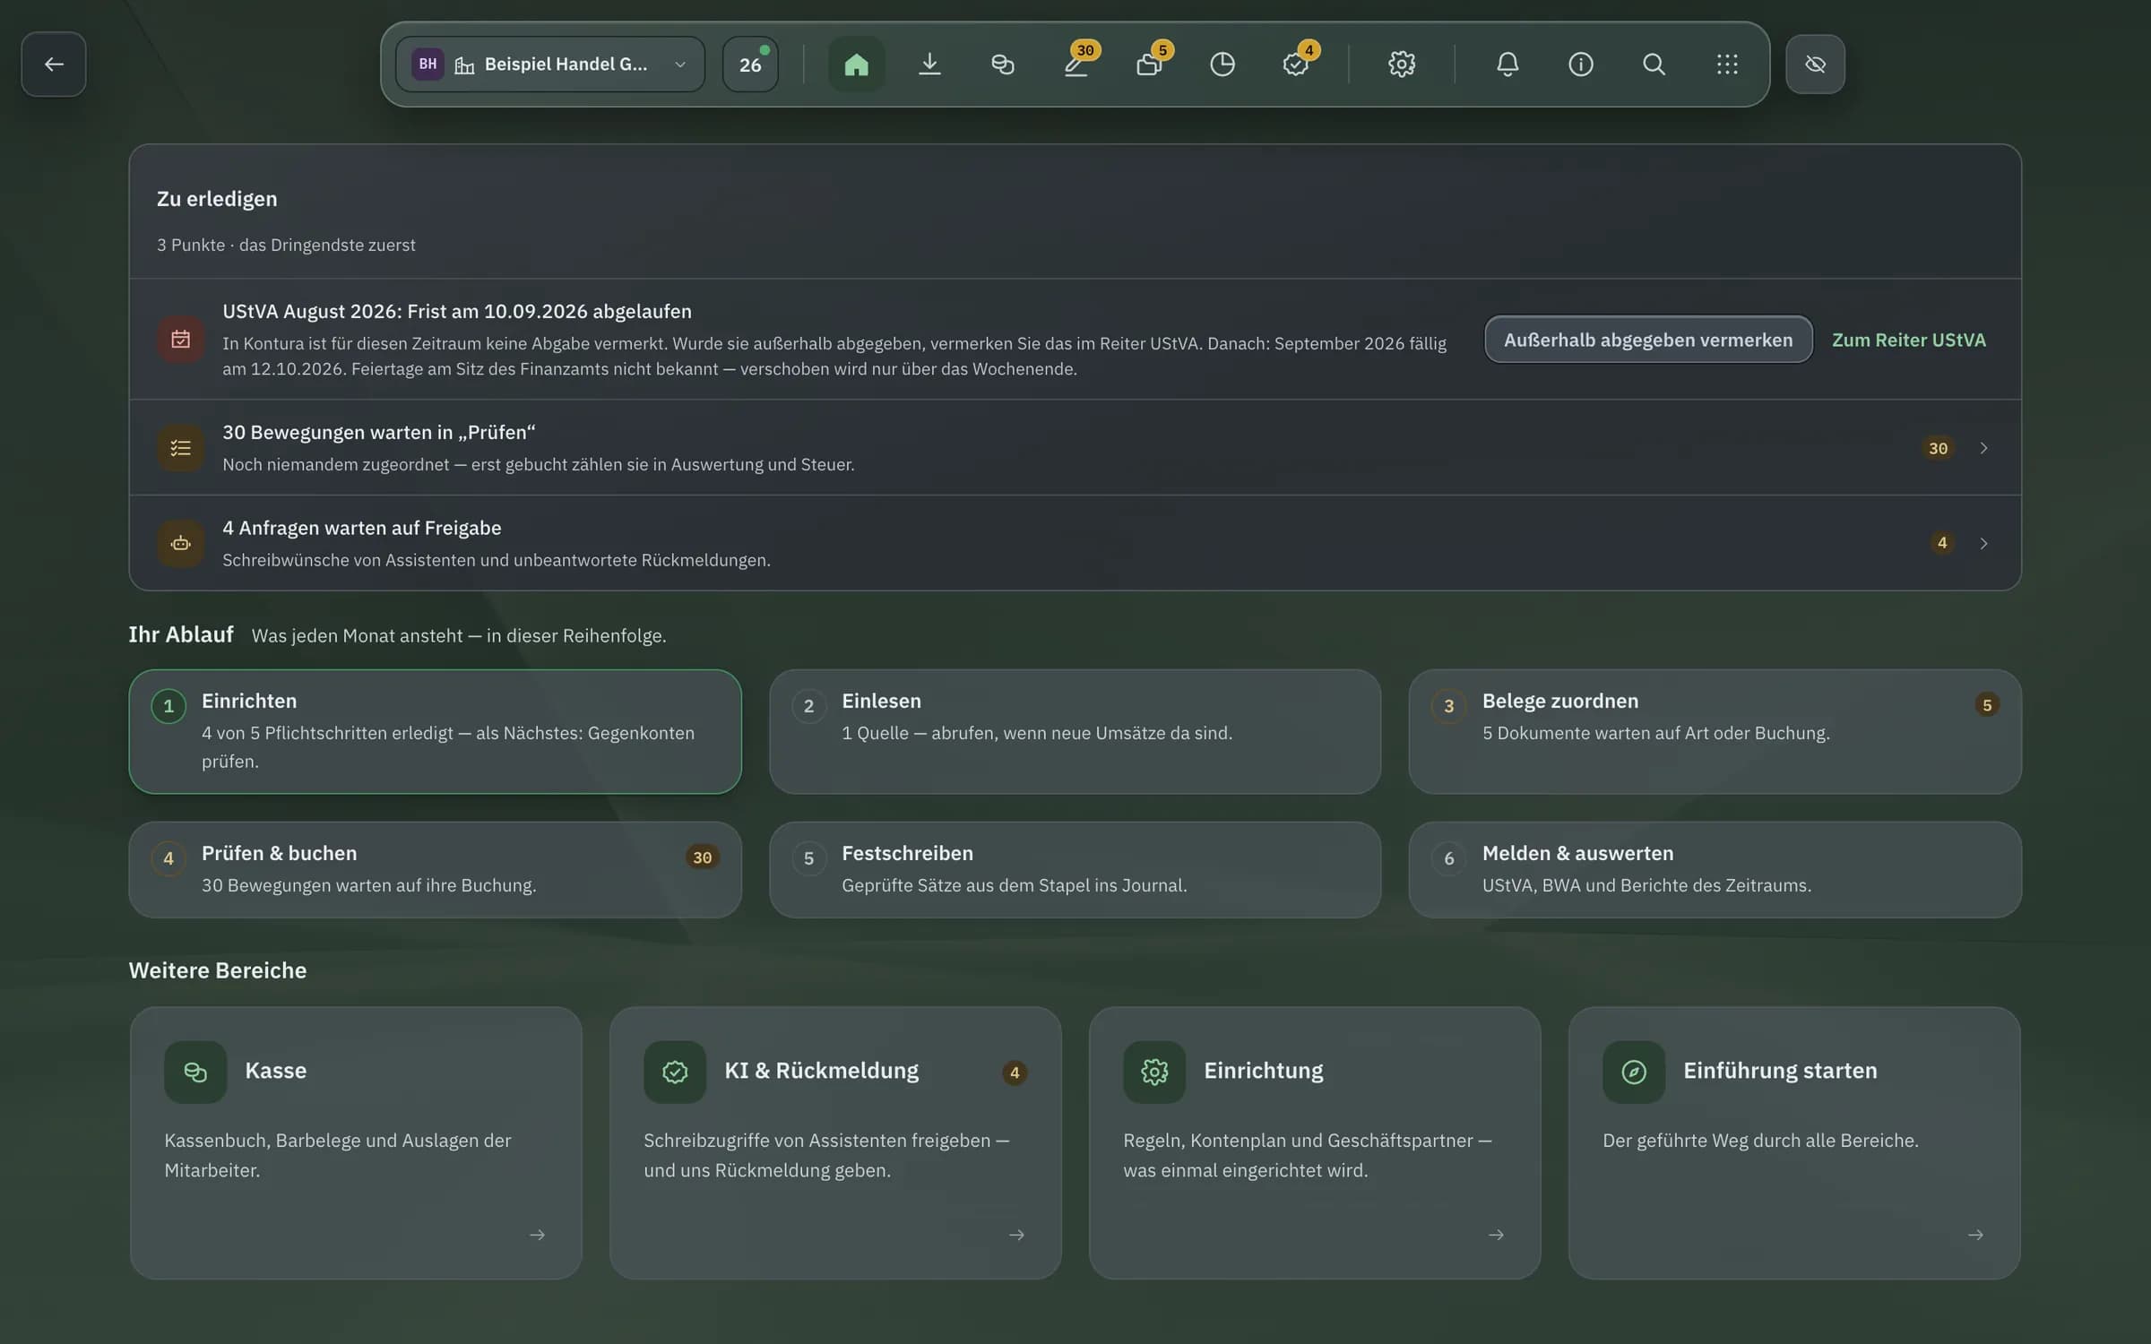Open the Kasse area card arrow

(x=537, y=1235)
